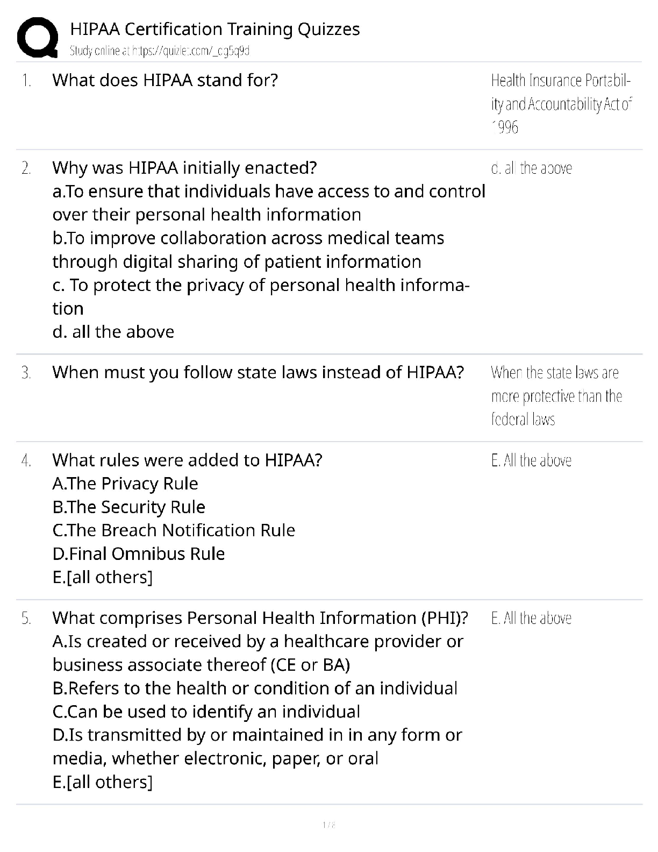Click 'Why was HIPAA initially enacted?' question
The image size is (658, 852).
coord(184,168)
